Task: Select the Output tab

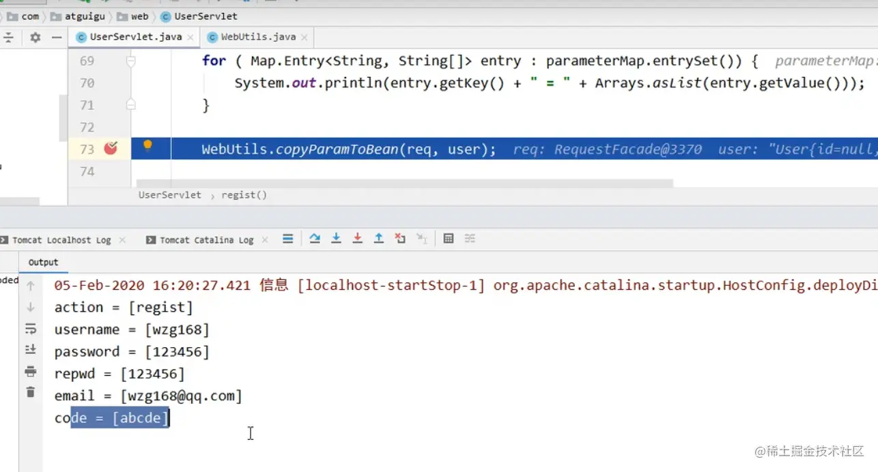Action: [43, 262]
